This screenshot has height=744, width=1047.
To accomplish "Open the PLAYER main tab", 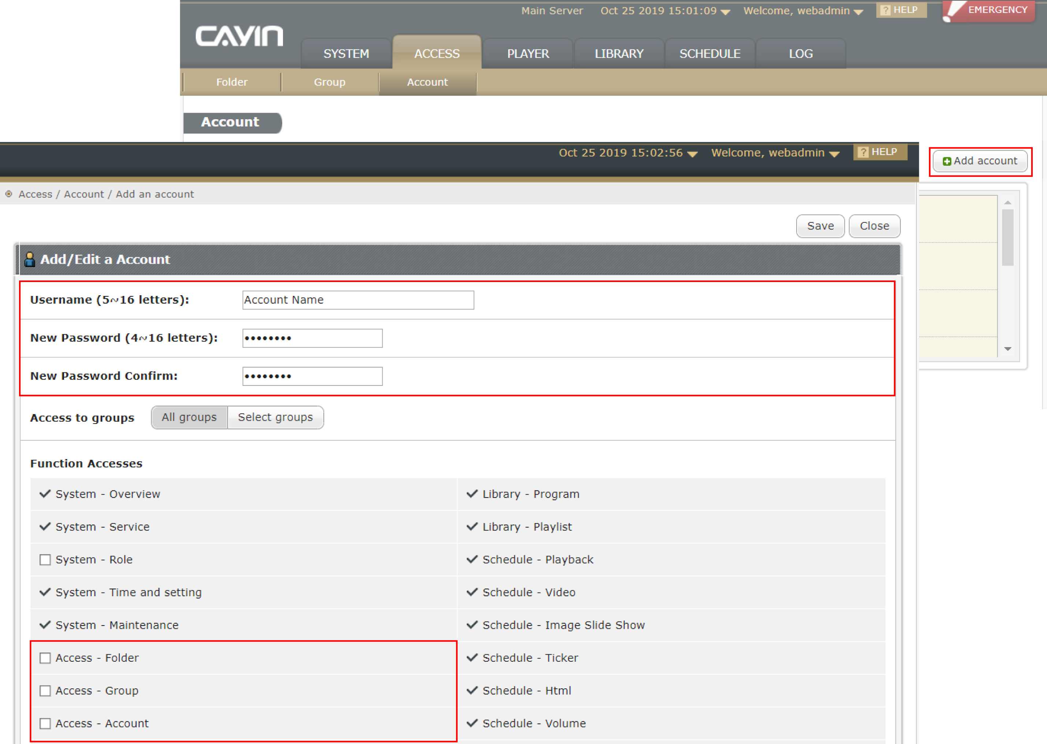I will (x=528, y=54).
